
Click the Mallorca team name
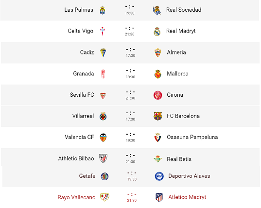(x=177, y=74)
